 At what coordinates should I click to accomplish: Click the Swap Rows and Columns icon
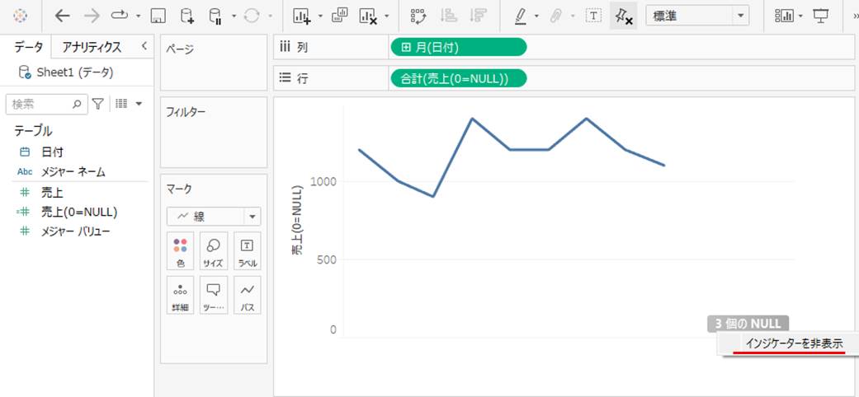(418, 16)
